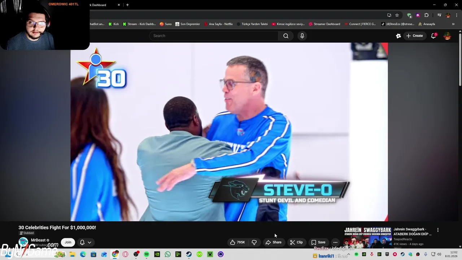Open the Anasayfa bookmark
This screenshot has height=260, width=462.
click(426, 24)
